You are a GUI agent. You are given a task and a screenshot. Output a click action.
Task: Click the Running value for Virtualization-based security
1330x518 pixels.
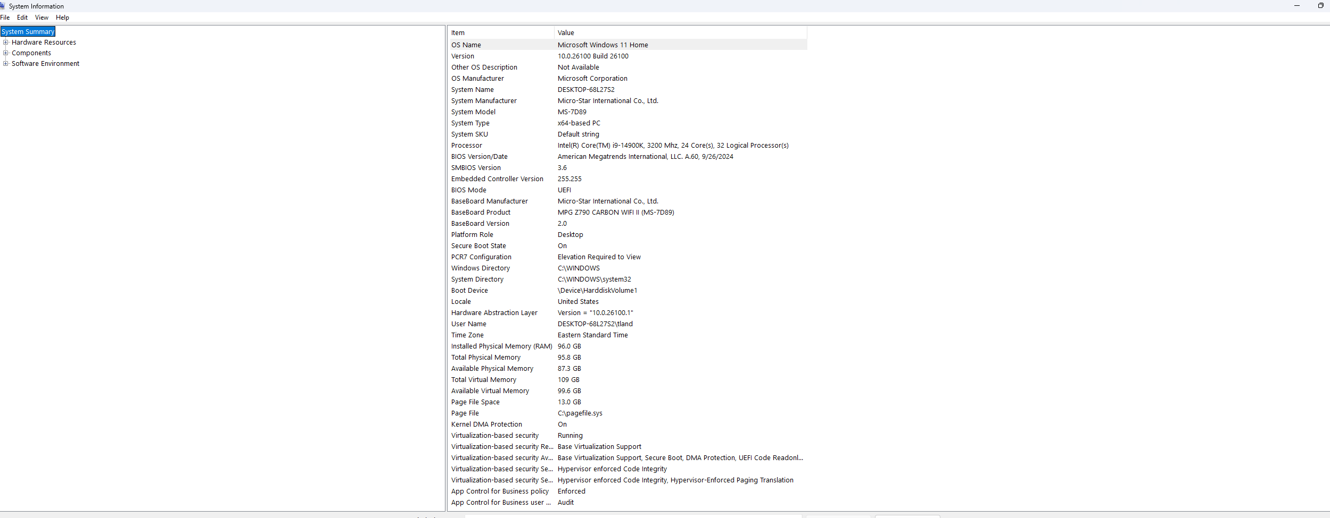(570, 436)
